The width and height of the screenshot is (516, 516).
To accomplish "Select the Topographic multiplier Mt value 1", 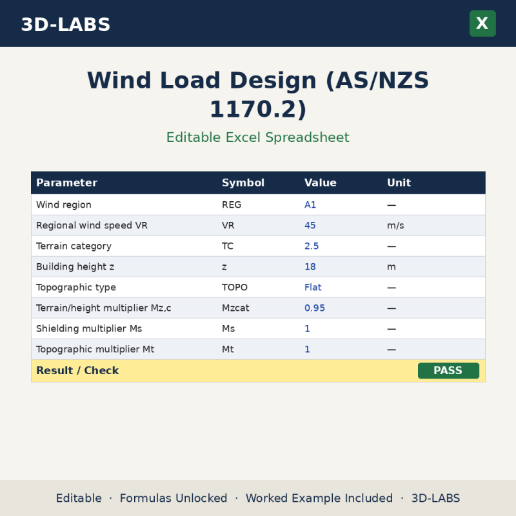I will click(308, 349).
